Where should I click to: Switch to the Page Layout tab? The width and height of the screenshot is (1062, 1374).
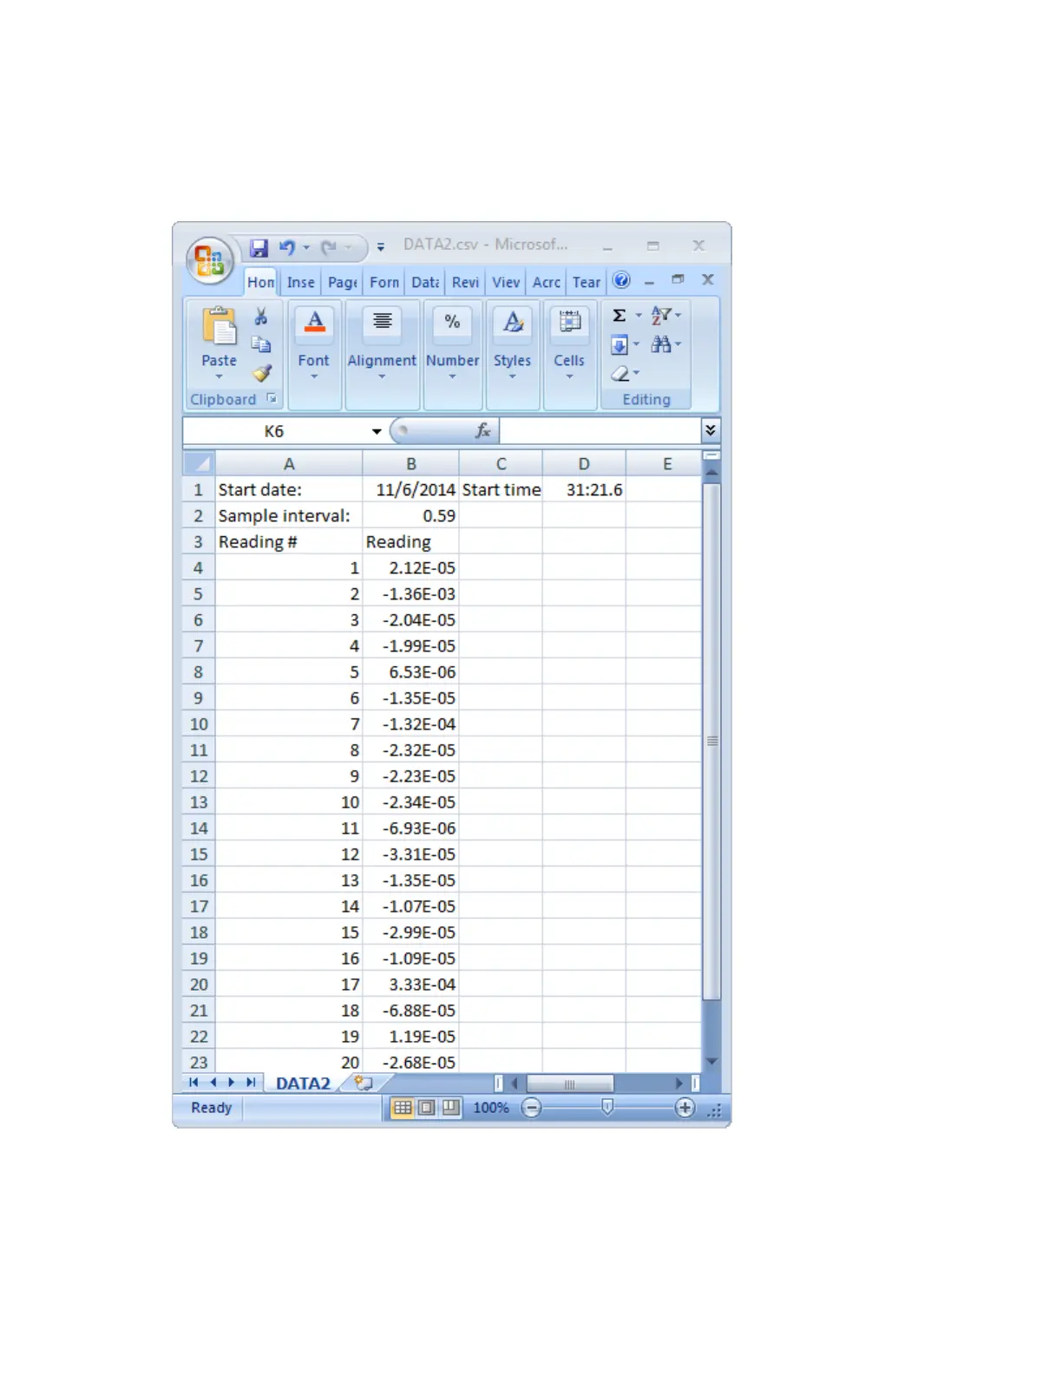pos(343,282)
